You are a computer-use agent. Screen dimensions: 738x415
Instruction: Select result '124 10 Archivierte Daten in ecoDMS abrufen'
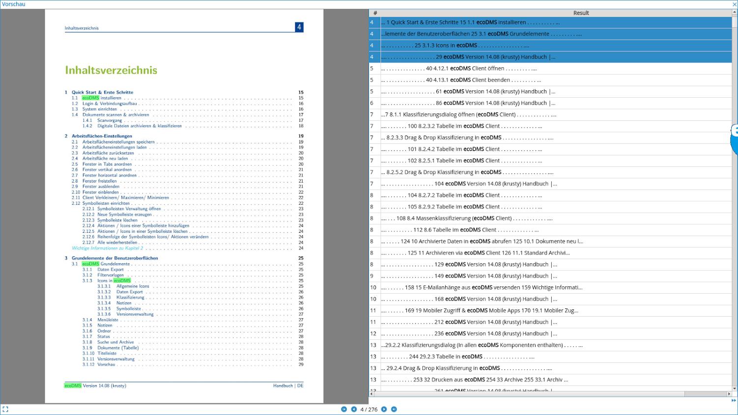tap(550, 242)
